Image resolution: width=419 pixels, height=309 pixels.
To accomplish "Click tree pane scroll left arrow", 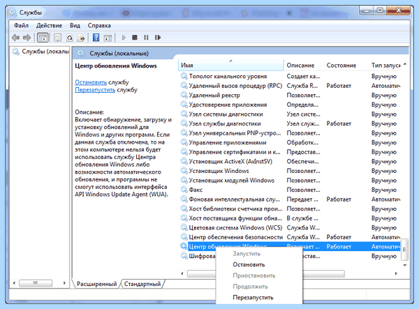I will 14,283.
